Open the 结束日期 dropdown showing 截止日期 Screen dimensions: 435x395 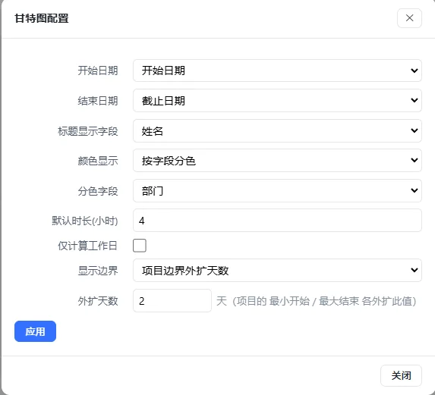(x=277, y=101)
